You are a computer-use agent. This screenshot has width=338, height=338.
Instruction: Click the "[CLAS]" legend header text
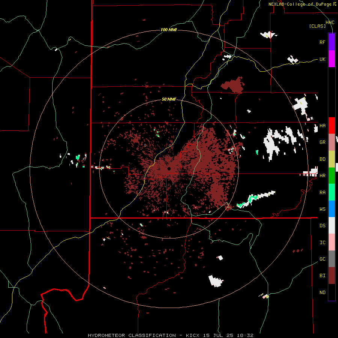[317, 26]
